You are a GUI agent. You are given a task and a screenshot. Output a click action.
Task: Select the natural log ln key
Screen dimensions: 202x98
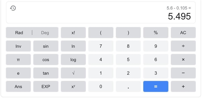[x=73, y=46]
